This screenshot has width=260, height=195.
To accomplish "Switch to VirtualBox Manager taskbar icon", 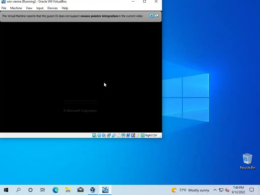I will pyautogui.click(x=93, y=190).
